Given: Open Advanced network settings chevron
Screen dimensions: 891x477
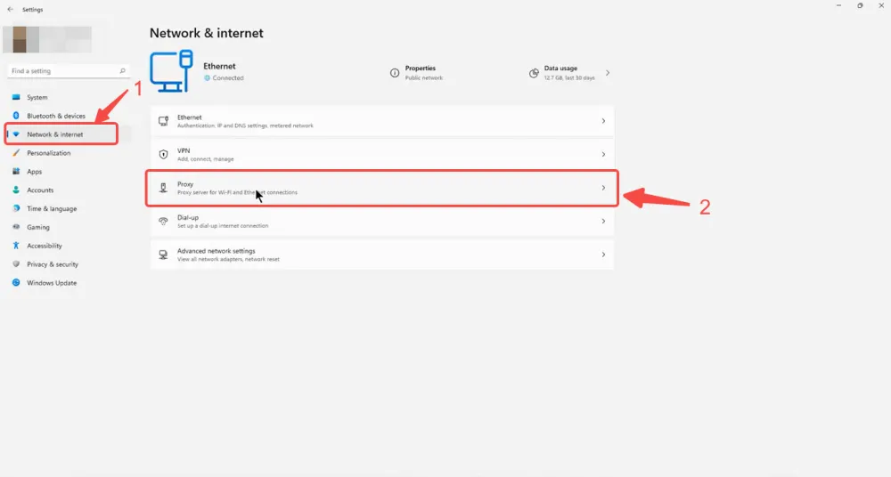Looking at the screenshot, I should click(603, 255).
